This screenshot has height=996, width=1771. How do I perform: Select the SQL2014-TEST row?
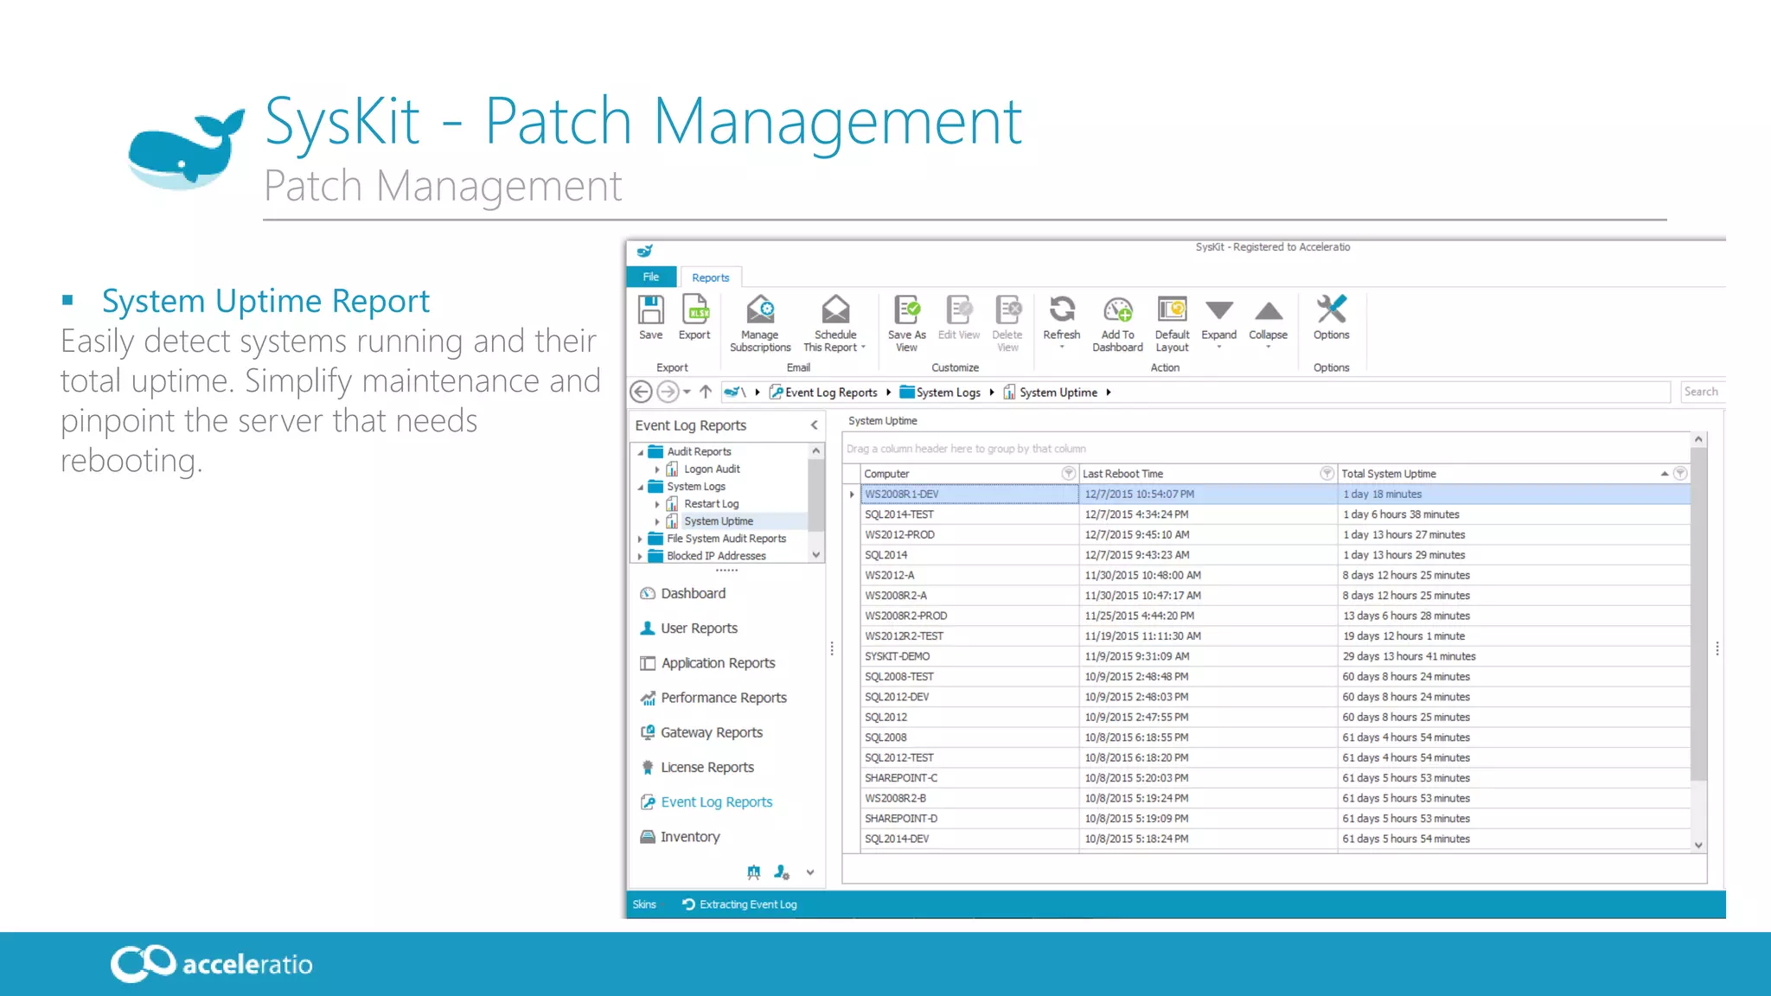pyautogui.click(x=1275, y=514)
